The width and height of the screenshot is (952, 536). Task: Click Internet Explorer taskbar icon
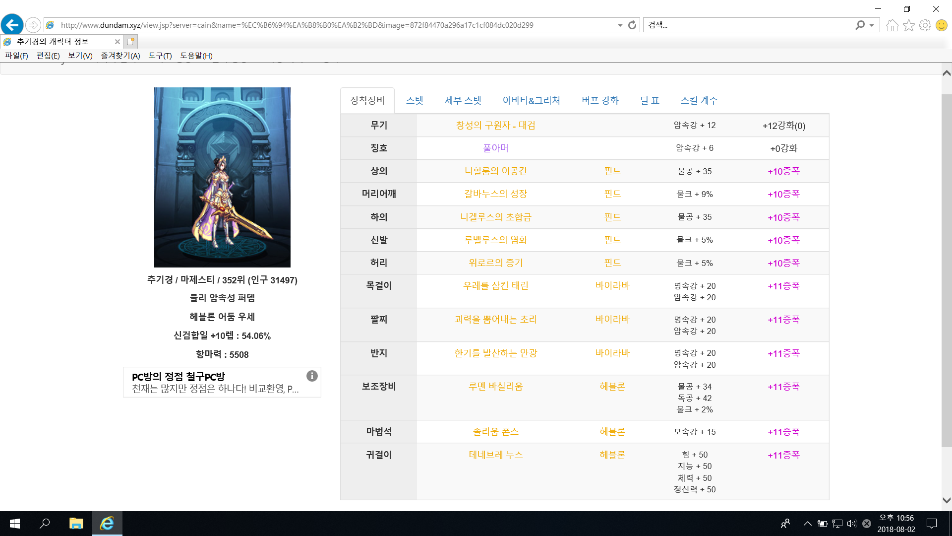click(x=107, y=524)
